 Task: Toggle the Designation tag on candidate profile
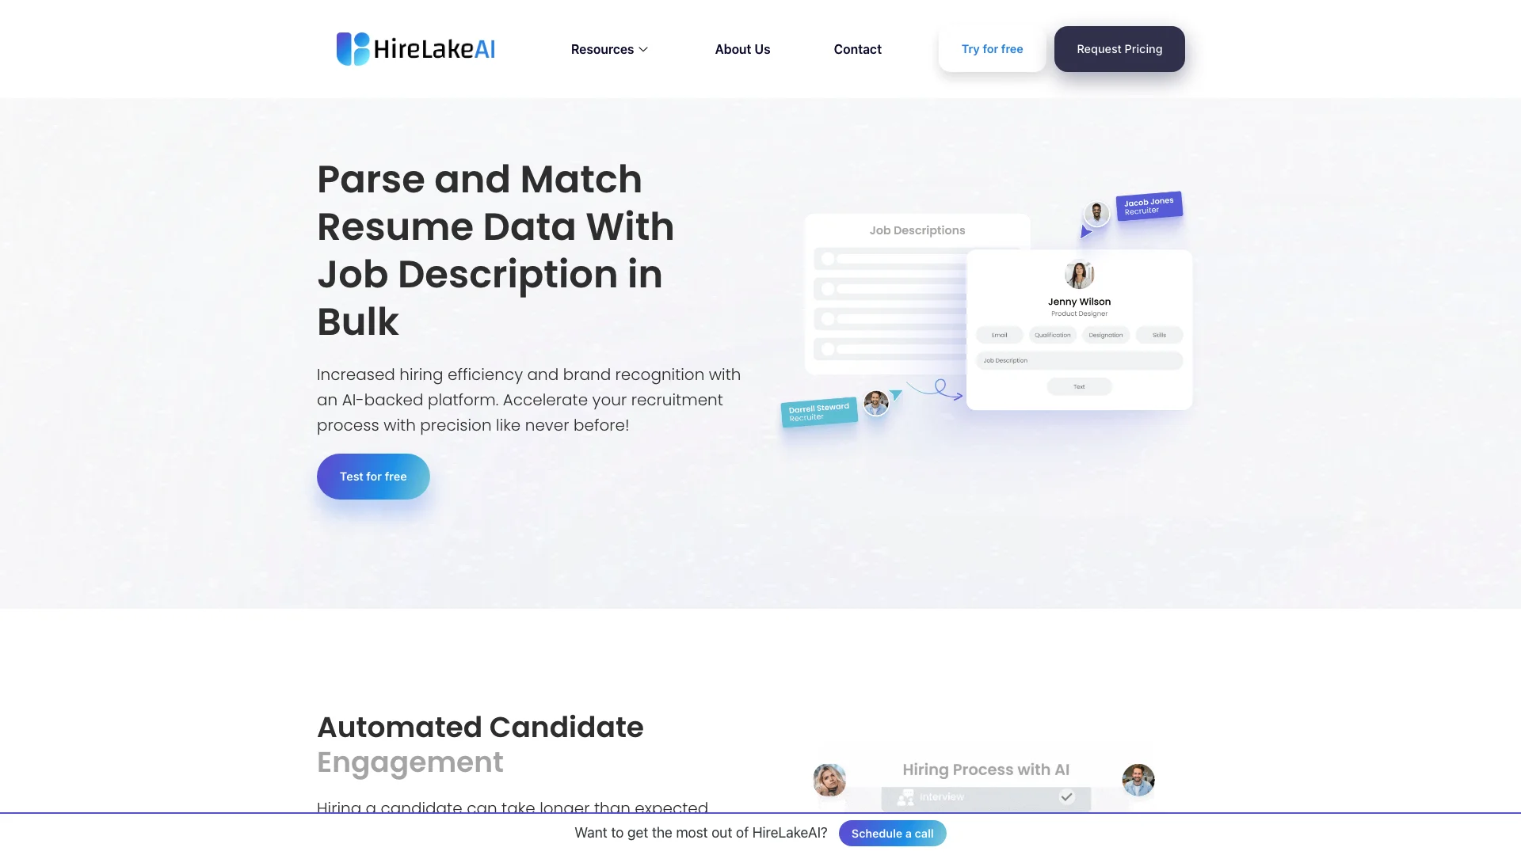(1104, 335)
